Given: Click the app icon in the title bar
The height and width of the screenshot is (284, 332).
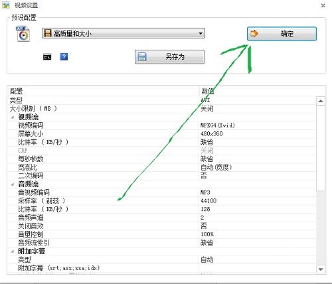Looking at the screenshot, I should point(6,5).
